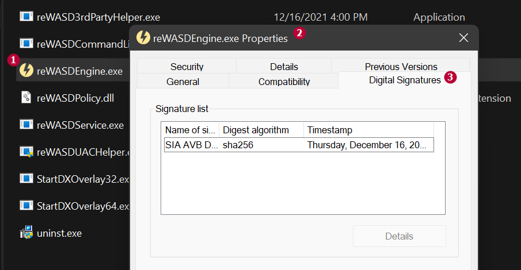
Task: Click the reWASDCommandLine file icon
Action: (26, 43)
